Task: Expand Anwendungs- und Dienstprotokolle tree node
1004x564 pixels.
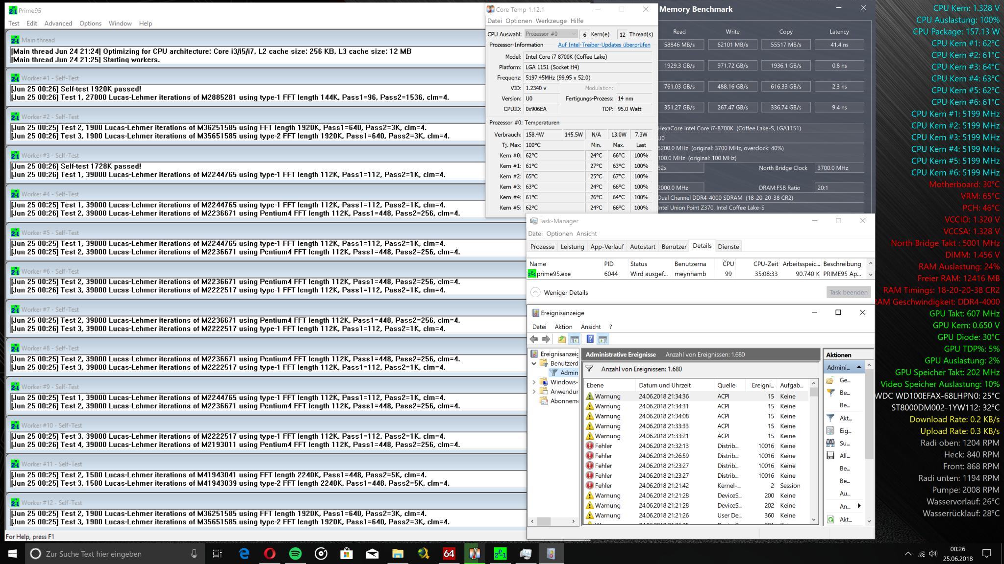Action: coord(534,391)
